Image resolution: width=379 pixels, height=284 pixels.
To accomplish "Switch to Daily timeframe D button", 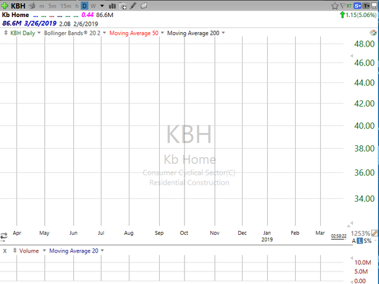I will coord(85,6).
